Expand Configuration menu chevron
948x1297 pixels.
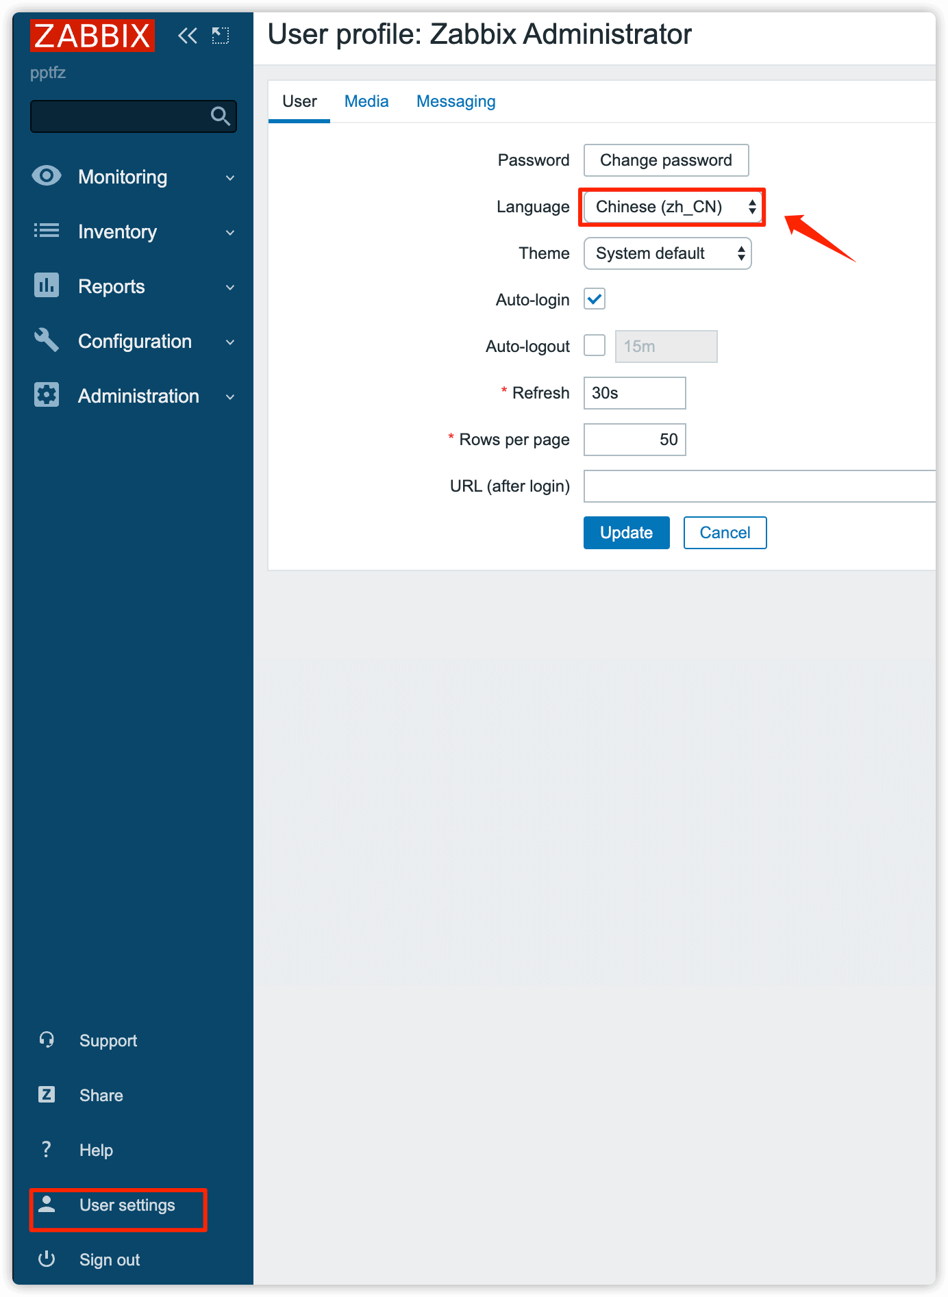[x=230, y=342]
